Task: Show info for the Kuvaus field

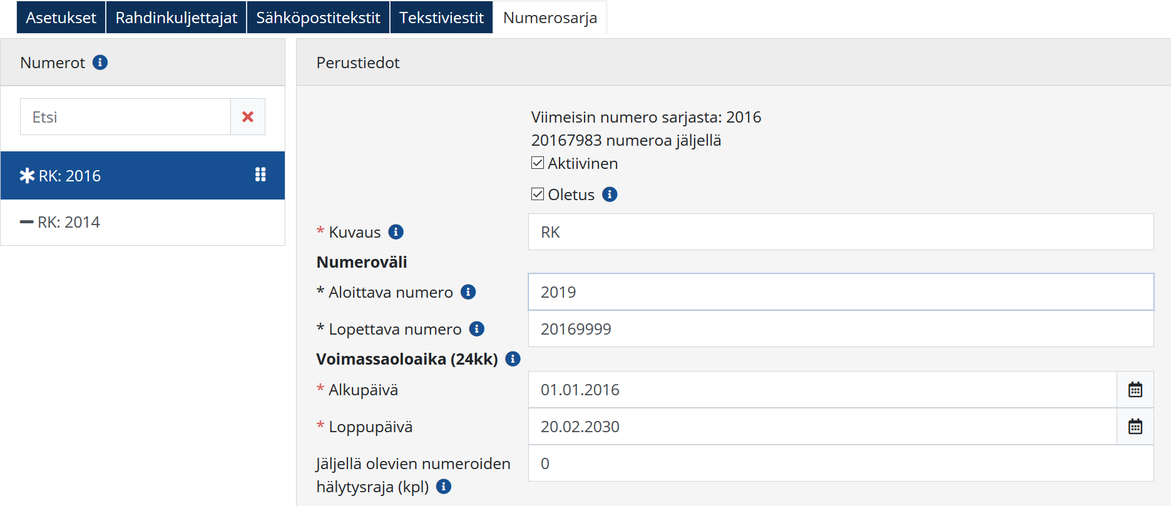Action: point(396,232)
